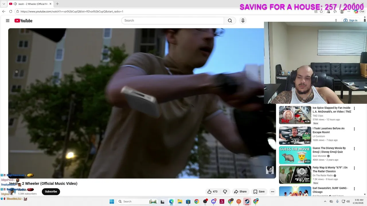Go to the YouTube home logo

tap(23, 21)
